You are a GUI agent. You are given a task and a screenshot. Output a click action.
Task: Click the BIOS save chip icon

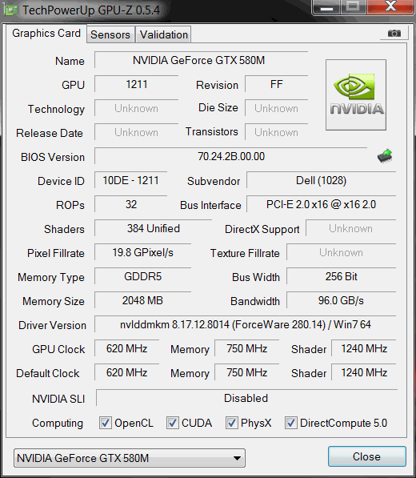pyautogui.click(x=385, y=156)
